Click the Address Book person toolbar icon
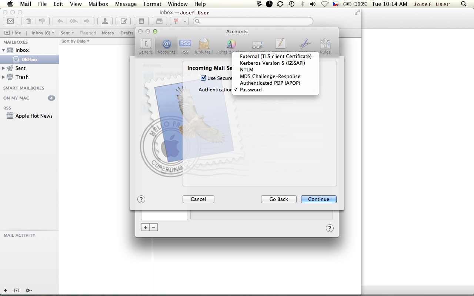Image resolution: width=474 pixels, height=296 pixels. pyautogui.click(x=105, y=21)
